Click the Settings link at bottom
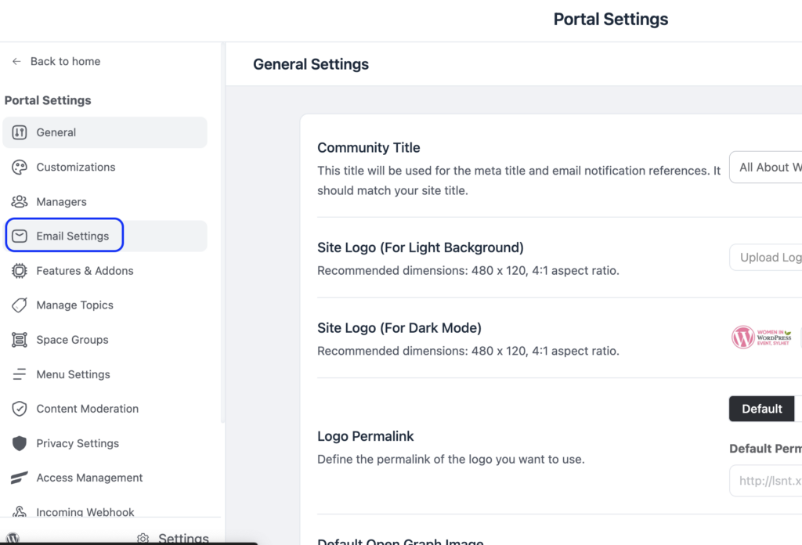The width and height of the screenshot is (802, 545). click(173, 538)
